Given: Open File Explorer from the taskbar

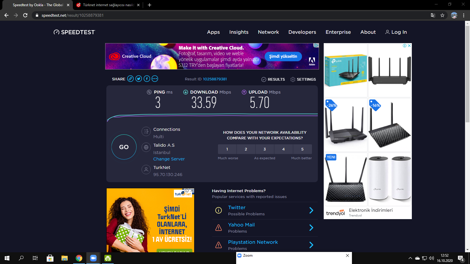Looking at the screenshot, I should click(x=65, y=258).
